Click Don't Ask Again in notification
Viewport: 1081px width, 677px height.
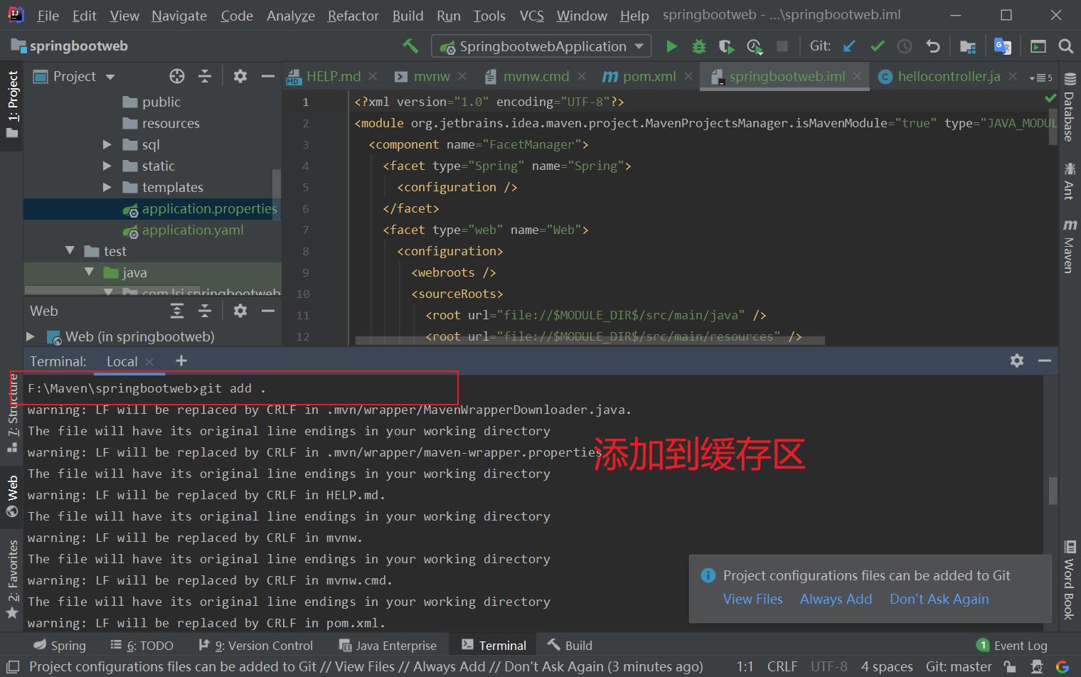coord(939,599)
